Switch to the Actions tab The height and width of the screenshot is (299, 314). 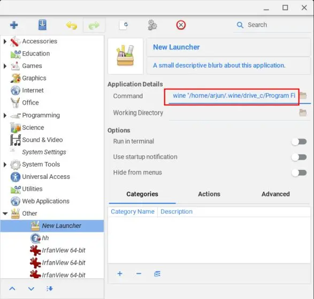pos(209,194)
